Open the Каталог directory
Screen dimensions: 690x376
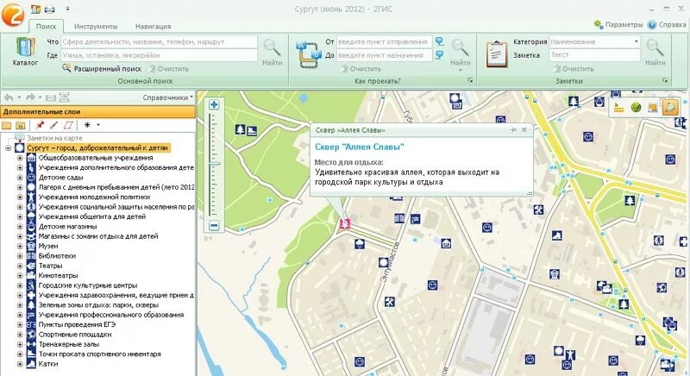point(25,52)
